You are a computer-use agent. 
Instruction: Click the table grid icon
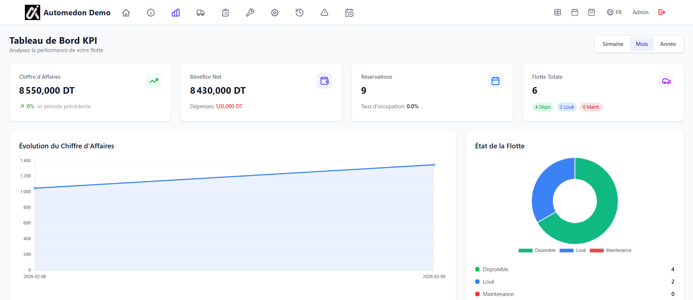(x=558, y=12)
